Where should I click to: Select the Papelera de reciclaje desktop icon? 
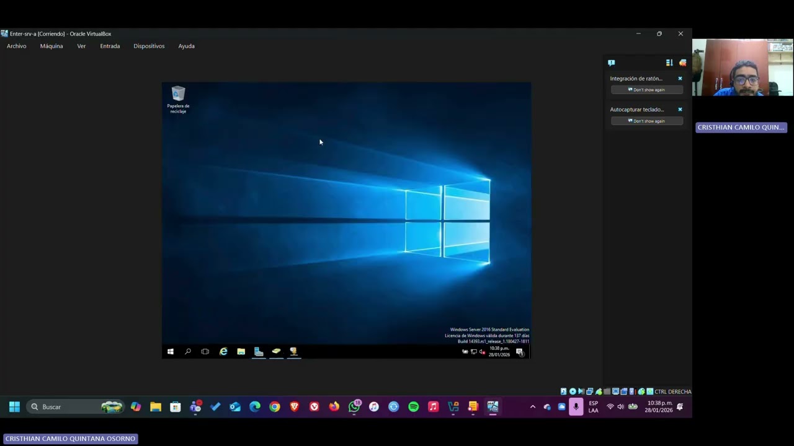[x=178, y=100]
